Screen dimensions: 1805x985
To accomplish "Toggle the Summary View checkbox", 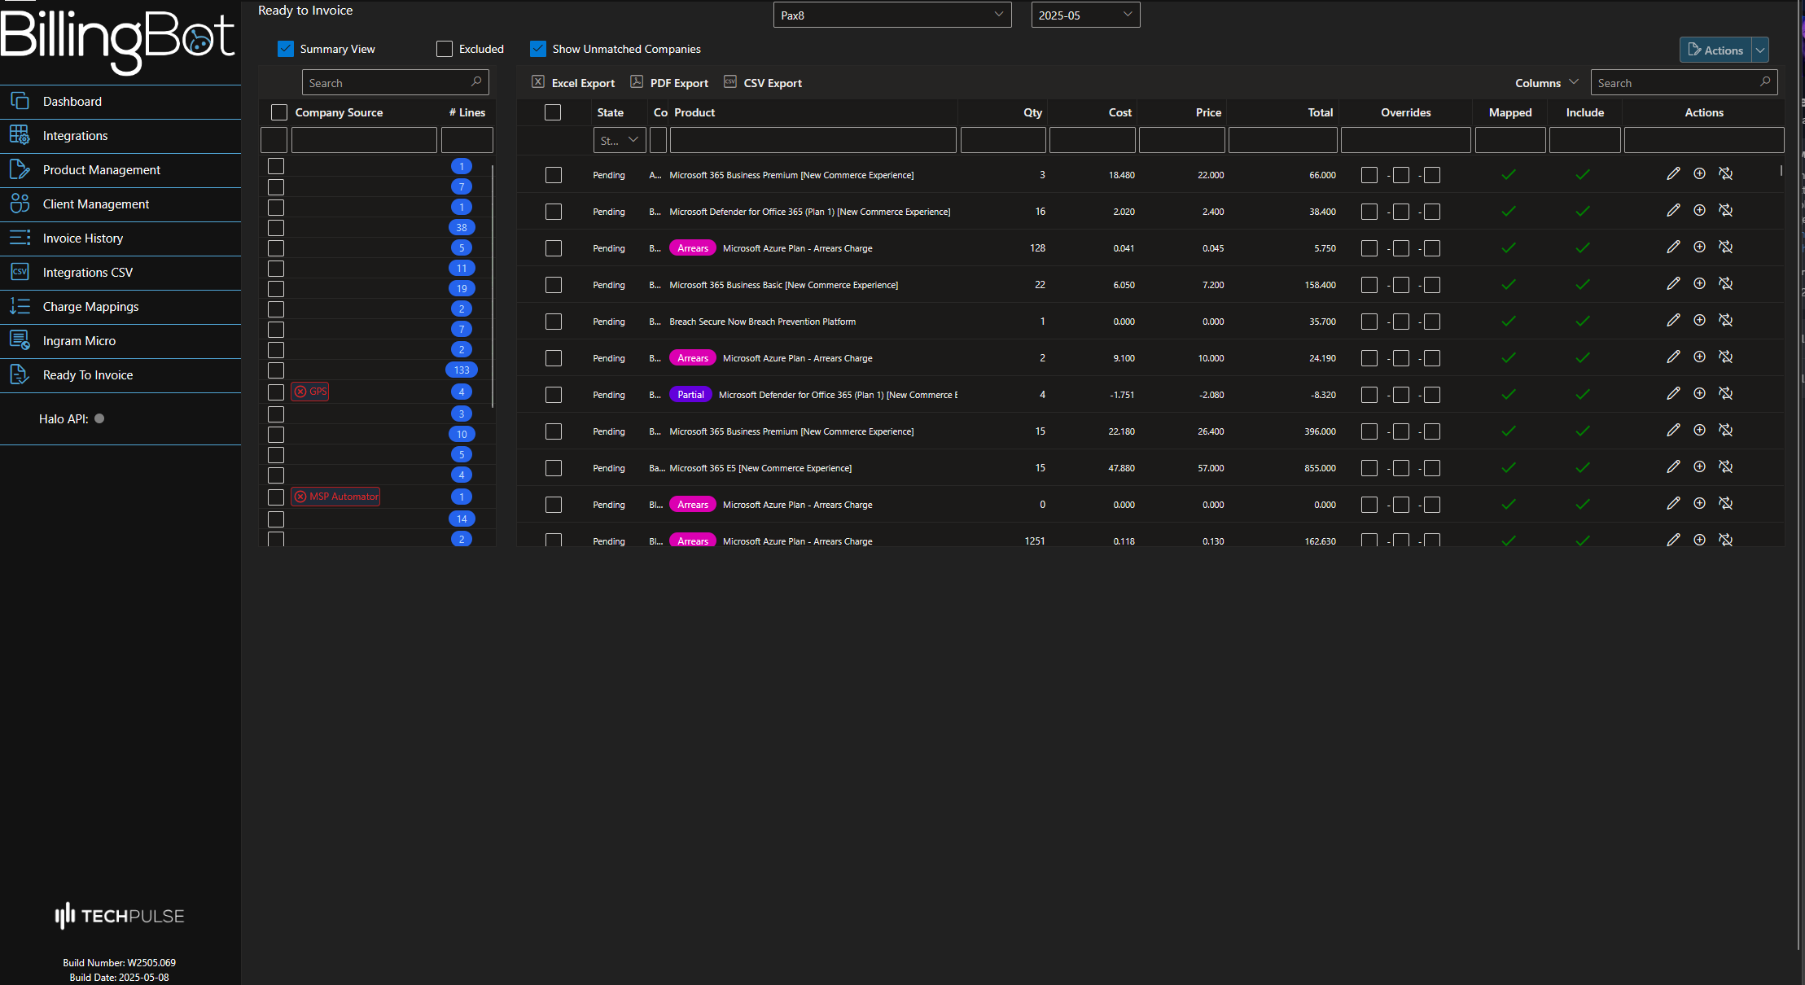I will (285, 49).
